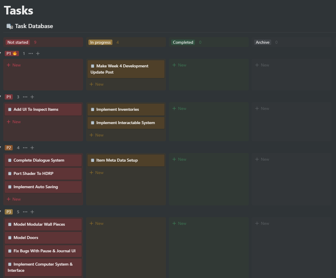The width and height of the screenshot is (336, 278).
Task: Select the In progress column tag
Action: point(100,42)
